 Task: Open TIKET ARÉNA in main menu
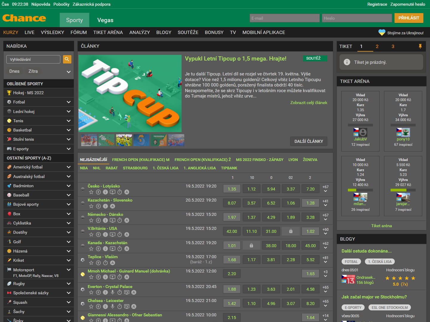(x=108, y=32)
